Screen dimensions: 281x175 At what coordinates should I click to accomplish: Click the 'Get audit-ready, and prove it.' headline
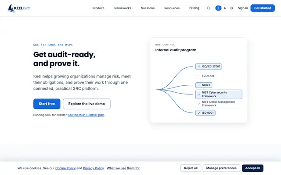click(64, 59)
